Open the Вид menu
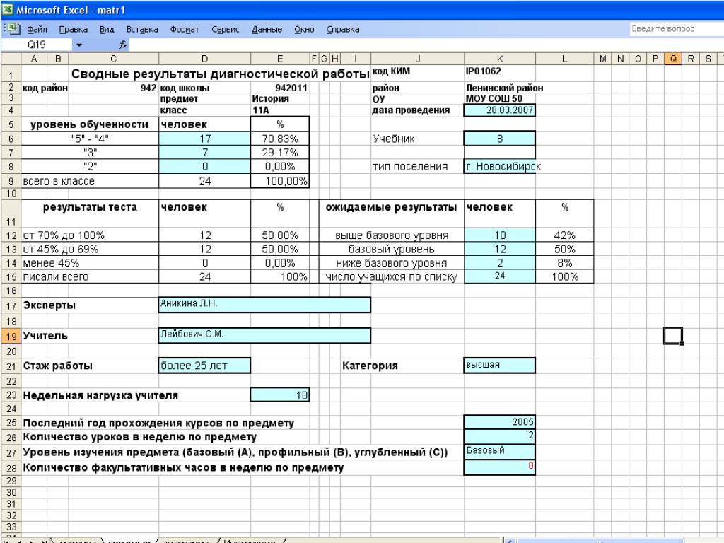 pos(107,29)
